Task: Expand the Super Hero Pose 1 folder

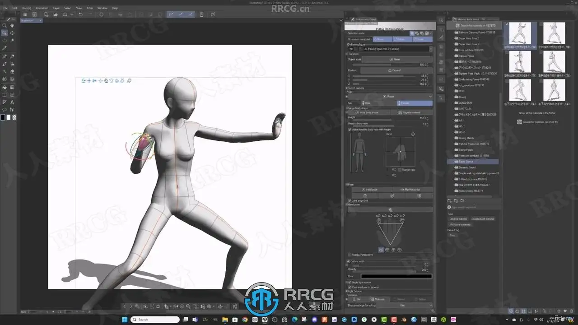Action: tap(455, 38)
